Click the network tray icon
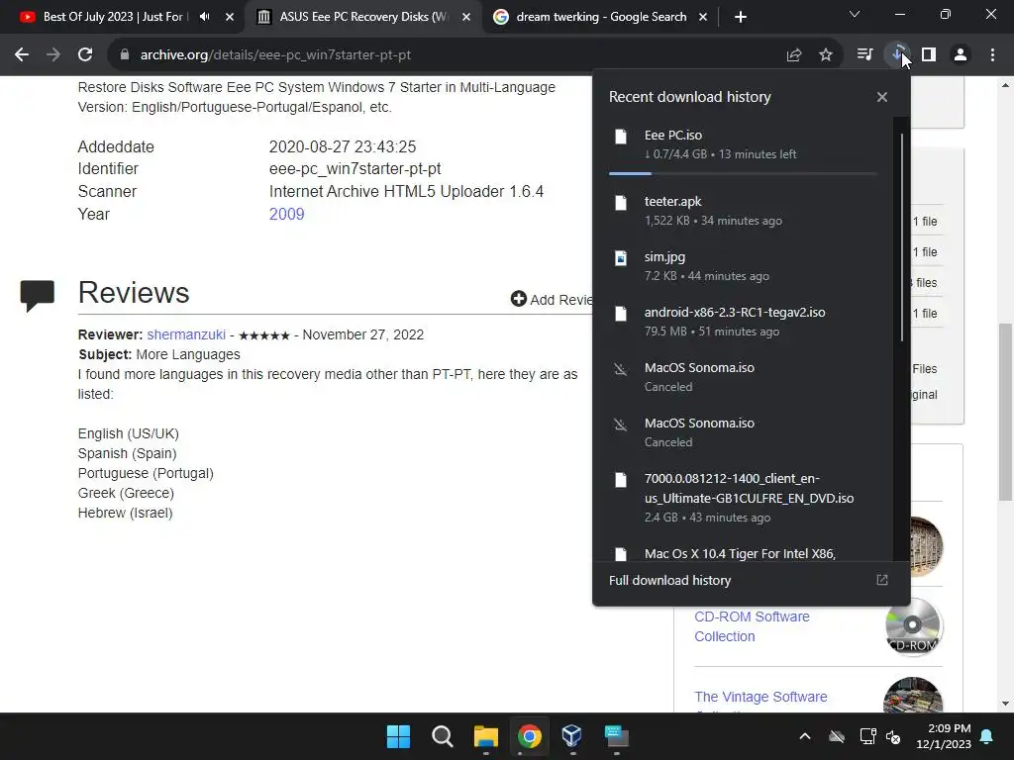1014x760 pixels. (867, 736)
